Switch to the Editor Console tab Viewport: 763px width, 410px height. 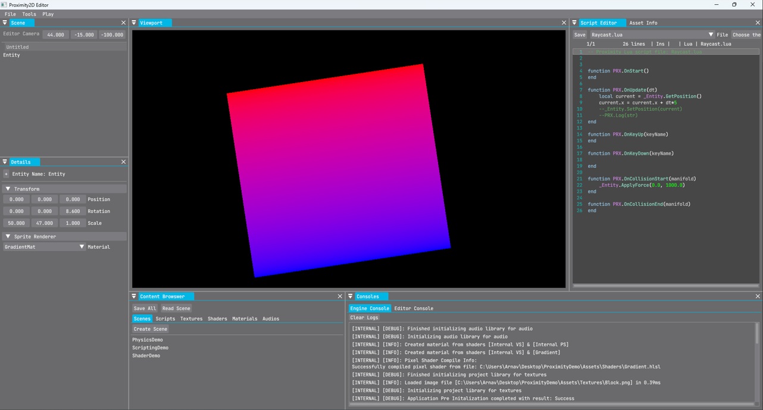click(414, 308)
